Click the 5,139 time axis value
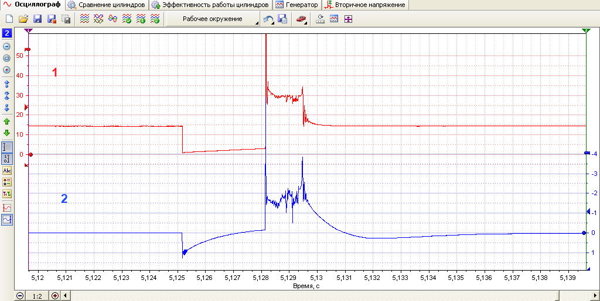The width and height of the screenshot is (600, 301). [x=567, y=278]
